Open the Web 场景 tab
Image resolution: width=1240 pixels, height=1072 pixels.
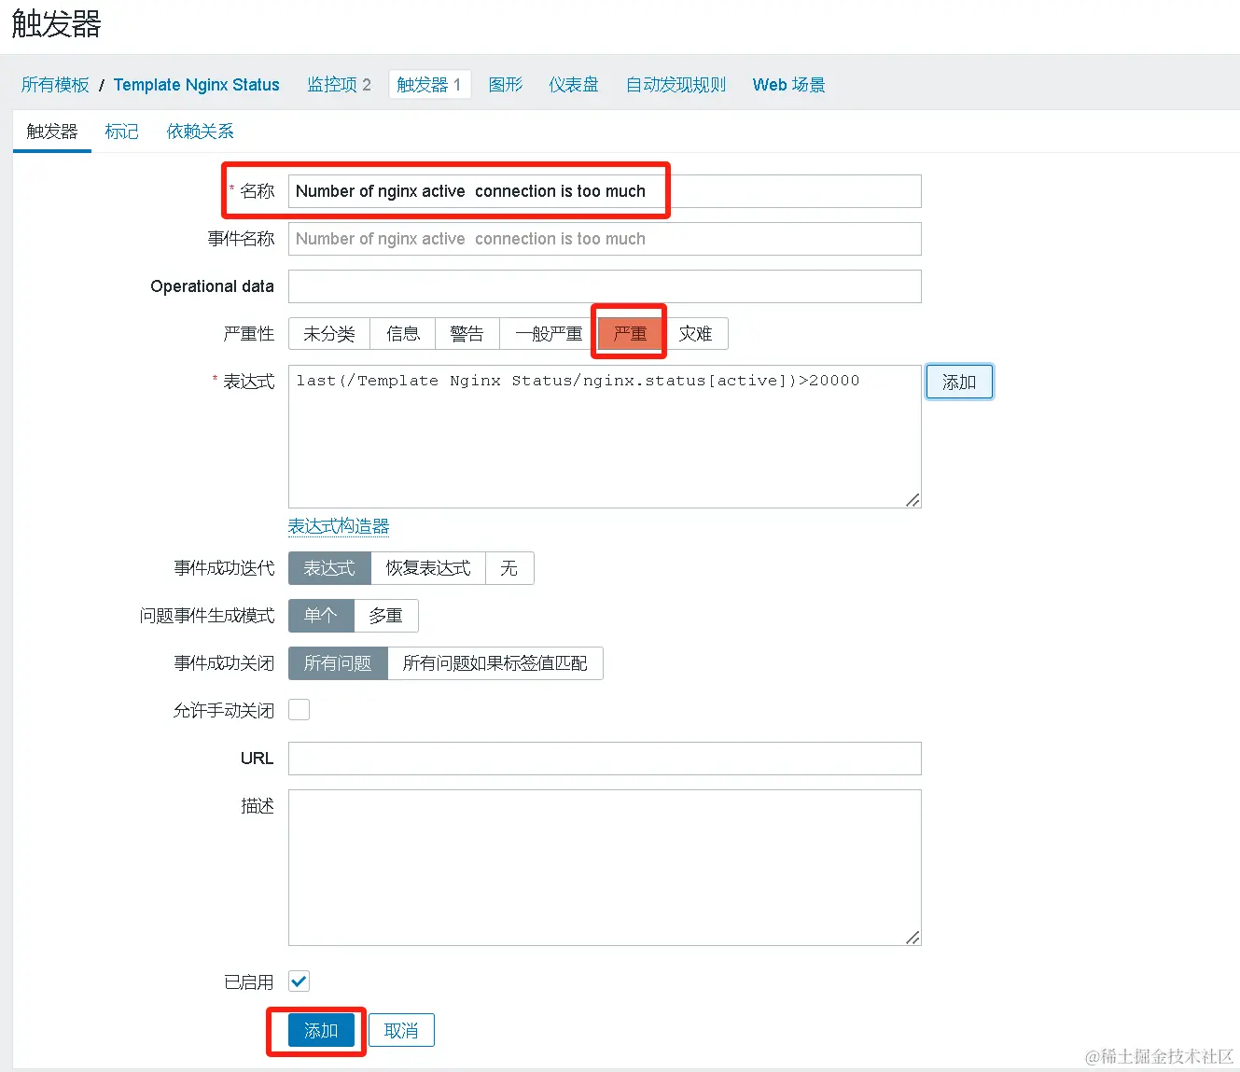788,85
